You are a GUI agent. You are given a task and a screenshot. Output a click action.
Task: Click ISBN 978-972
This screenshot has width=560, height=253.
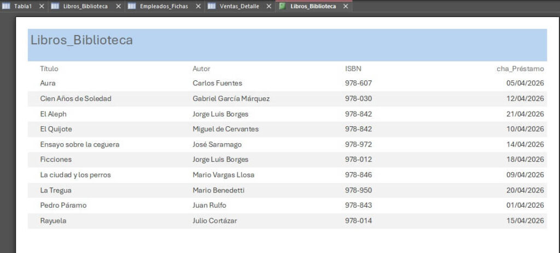pyautogui.click(x=359, y=144)
